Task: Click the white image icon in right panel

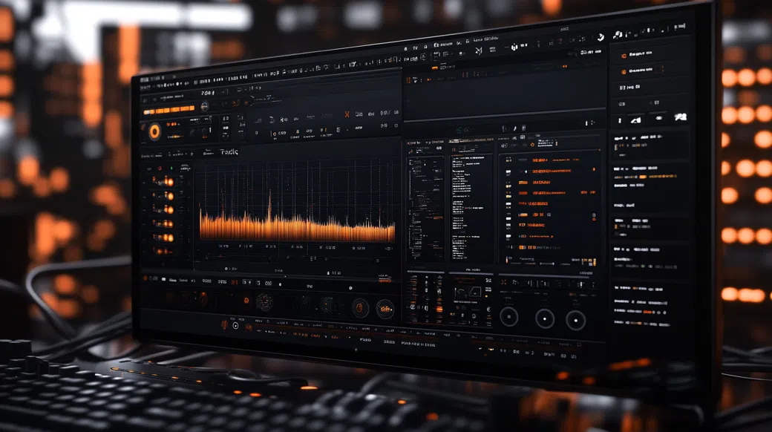Action: (681, 117)
